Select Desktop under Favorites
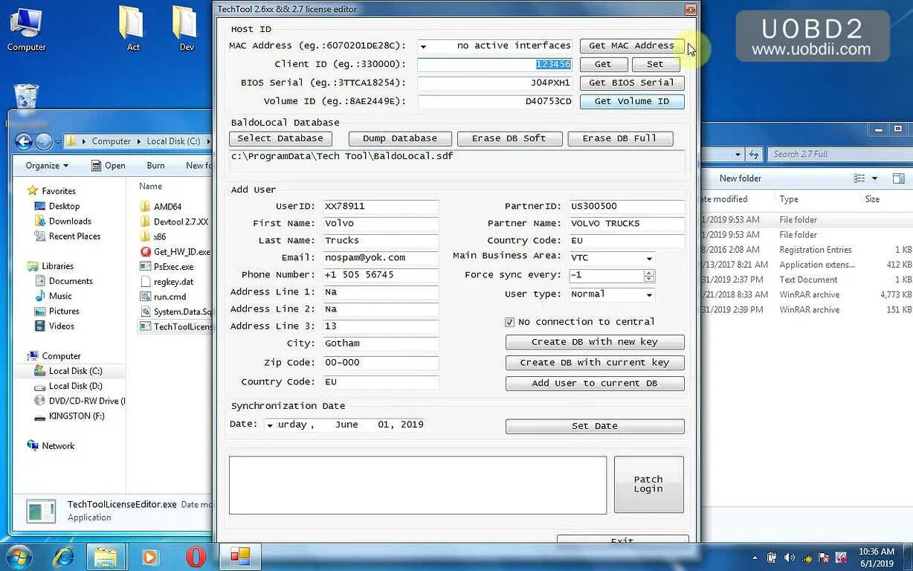 [58, 207]
